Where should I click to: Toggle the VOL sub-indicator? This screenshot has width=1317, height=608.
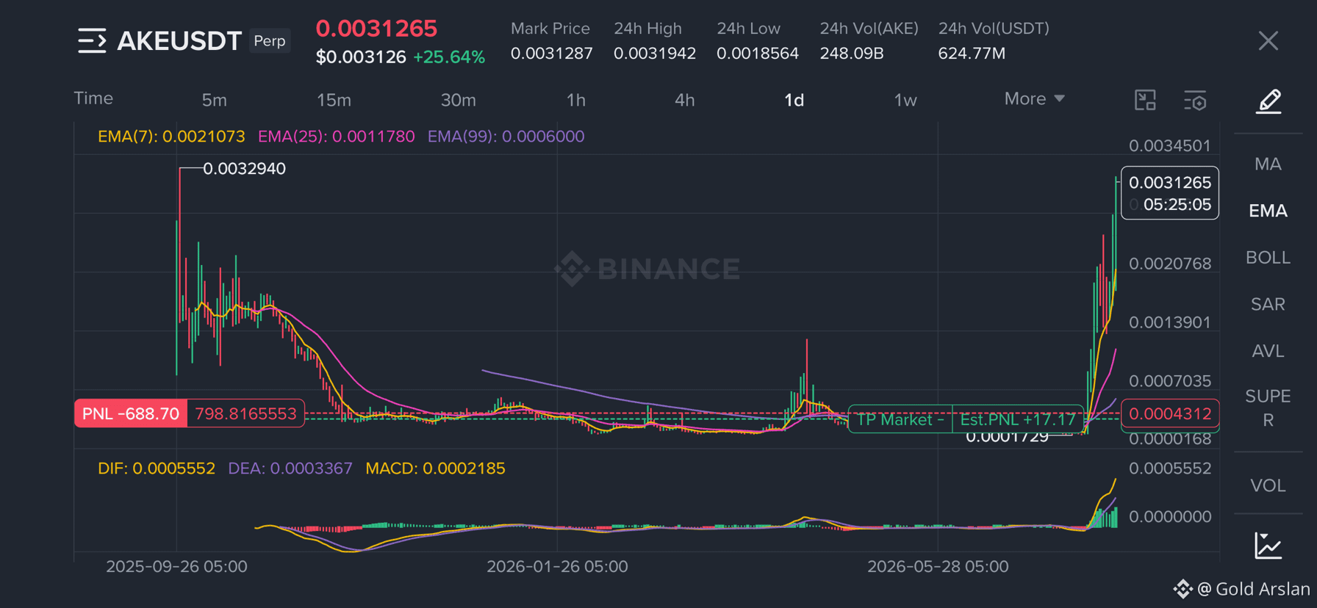coord(1268,485)
